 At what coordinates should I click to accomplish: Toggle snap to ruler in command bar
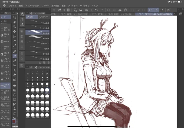(x=150, y=10)
